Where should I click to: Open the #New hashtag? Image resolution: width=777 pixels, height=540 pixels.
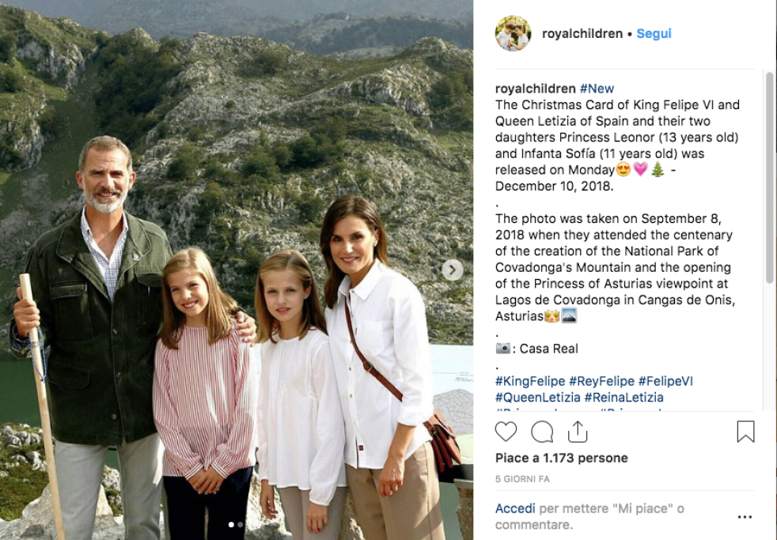point(597,89)
